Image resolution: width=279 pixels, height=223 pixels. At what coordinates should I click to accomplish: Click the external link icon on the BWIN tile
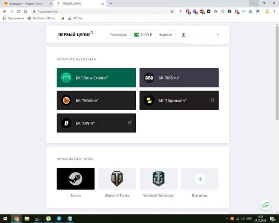coord(130,123)
